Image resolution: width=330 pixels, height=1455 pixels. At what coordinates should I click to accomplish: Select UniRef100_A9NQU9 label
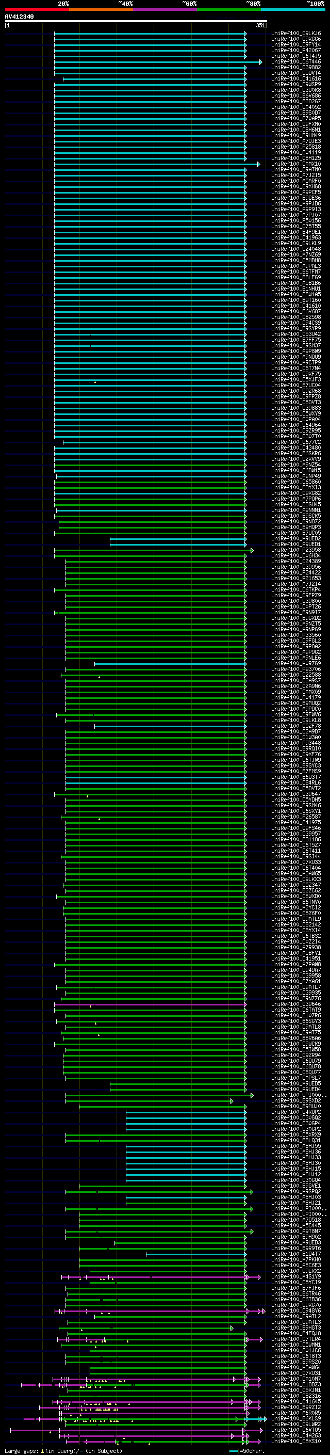pyautogui.click(x=296, y=357)
